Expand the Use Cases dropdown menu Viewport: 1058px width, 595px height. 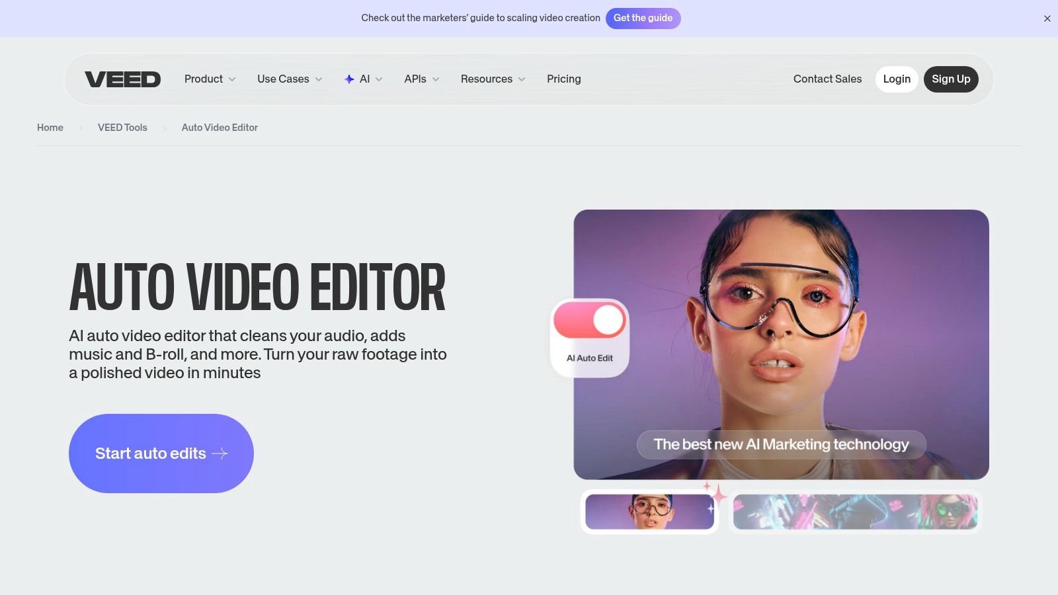pos(290,79)
